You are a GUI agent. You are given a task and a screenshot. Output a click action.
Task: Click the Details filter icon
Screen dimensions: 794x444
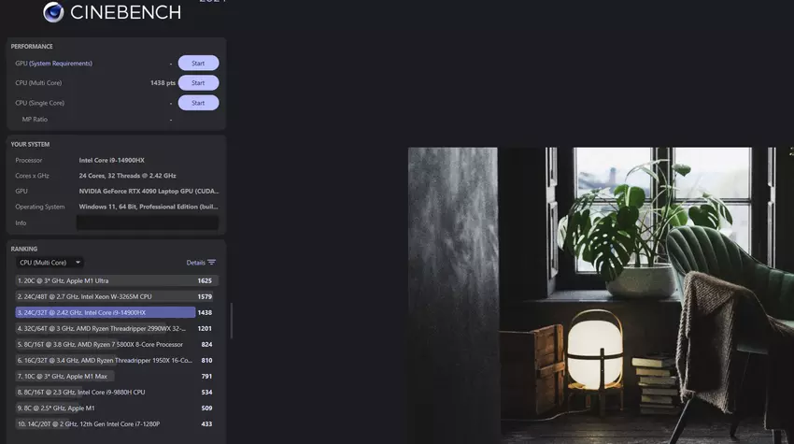click(x=212, y=263)
